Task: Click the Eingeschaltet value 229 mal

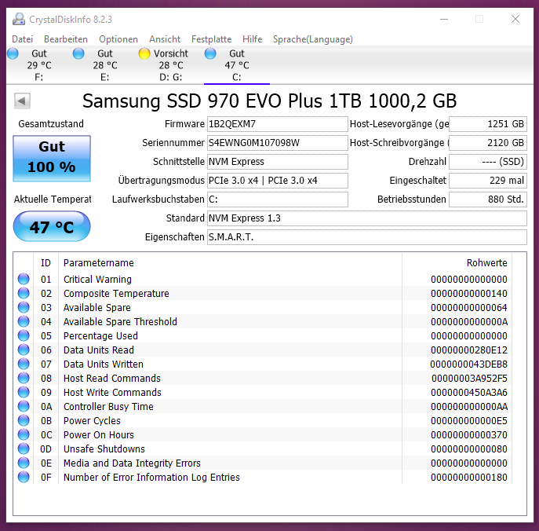Action: [x=488, y=181]
